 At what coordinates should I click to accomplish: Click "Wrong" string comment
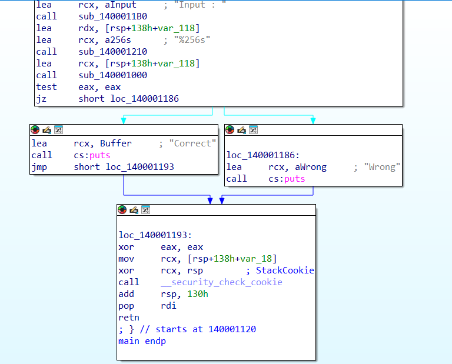pyautogui.click(x=382, y=167)
